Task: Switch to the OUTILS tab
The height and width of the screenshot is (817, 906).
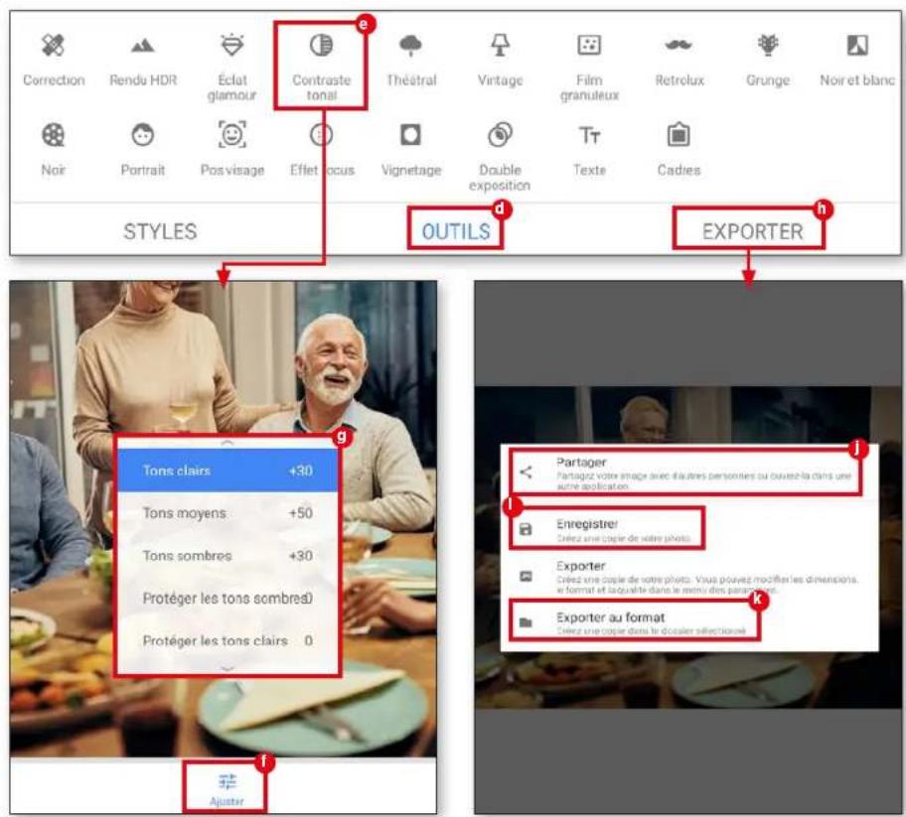Action: 456,231
